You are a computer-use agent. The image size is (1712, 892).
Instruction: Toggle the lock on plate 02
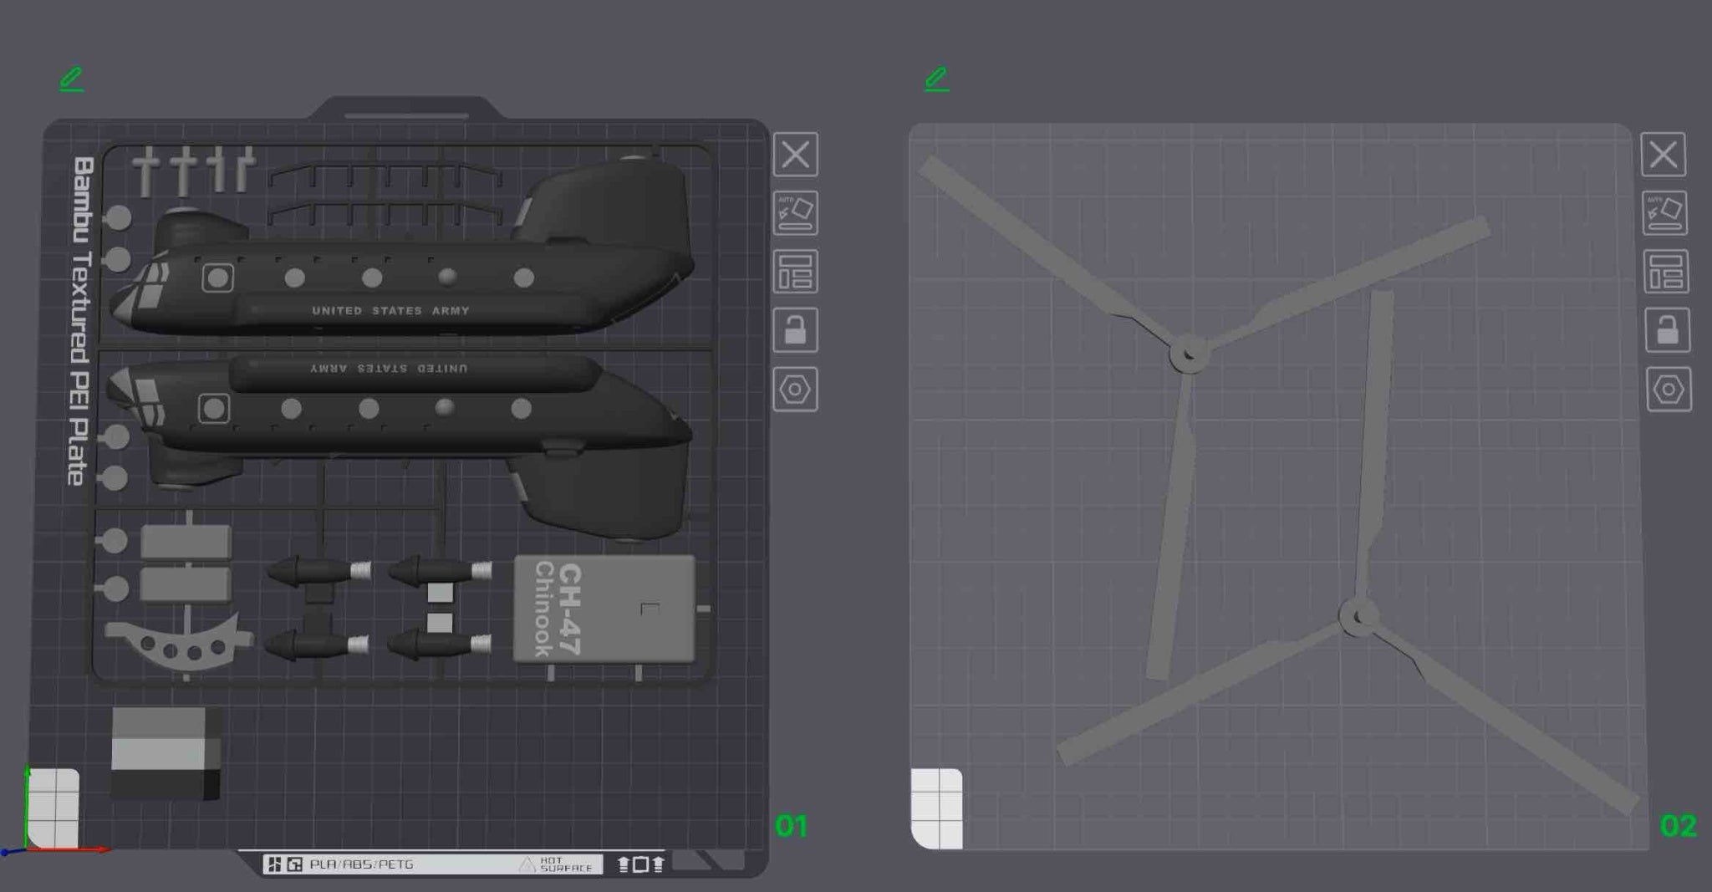(1668, 330)
